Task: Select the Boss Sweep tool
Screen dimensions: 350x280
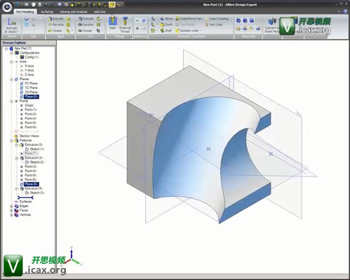Action: [x=55, y=30]
